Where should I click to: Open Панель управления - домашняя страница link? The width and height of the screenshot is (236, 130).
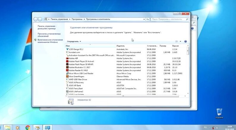click(x=47, y=27)
